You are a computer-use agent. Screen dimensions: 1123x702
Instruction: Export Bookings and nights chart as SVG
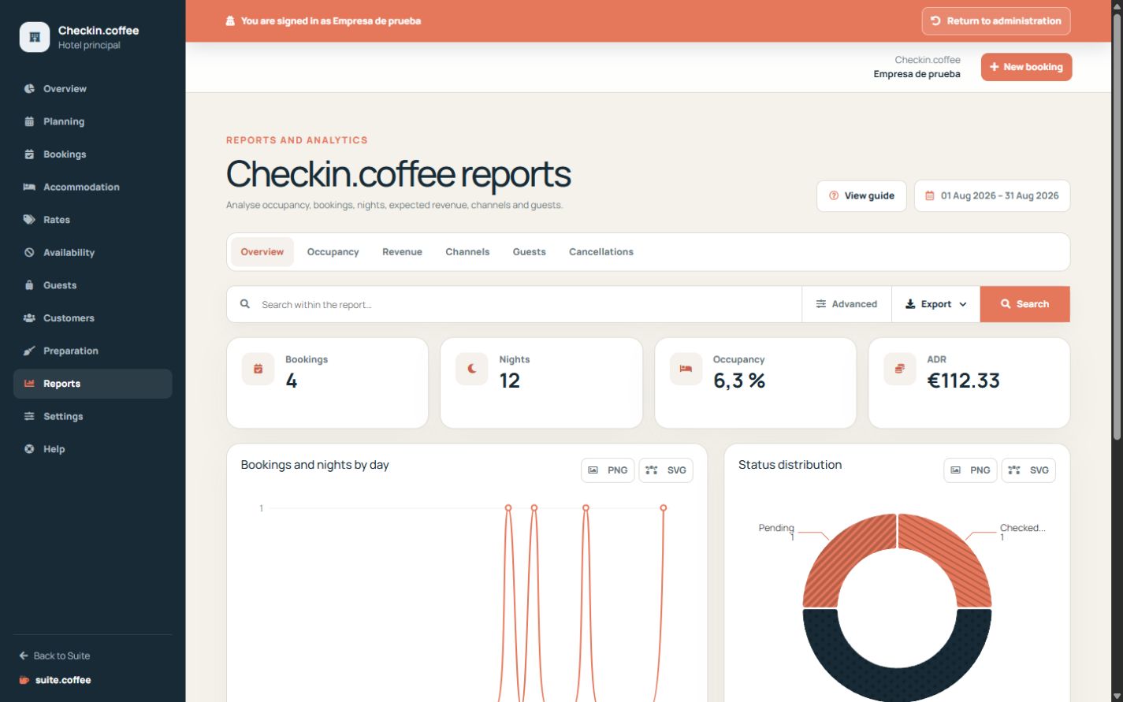tap(666, 470)
